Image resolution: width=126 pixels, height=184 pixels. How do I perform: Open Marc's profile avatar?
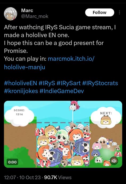pos(11,14)
